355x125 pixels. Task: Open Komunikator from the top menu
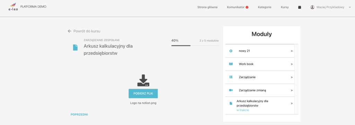pyautogui.click(x=236, y=7)
